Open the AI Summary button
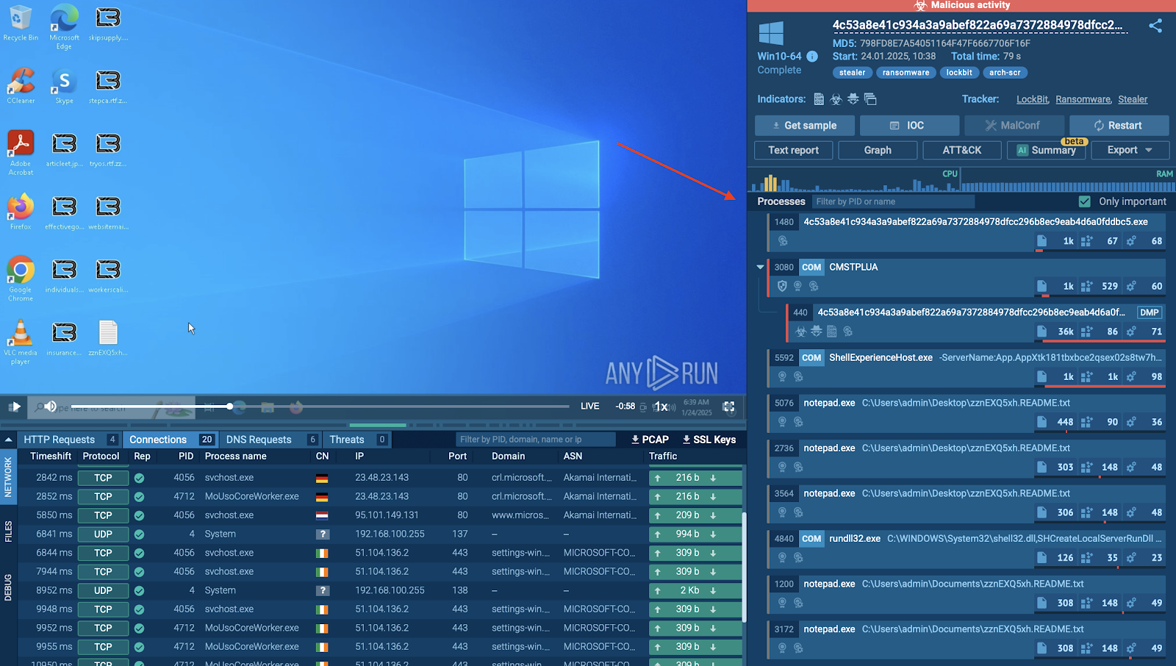The image size is (1176, 666). 1046,150
